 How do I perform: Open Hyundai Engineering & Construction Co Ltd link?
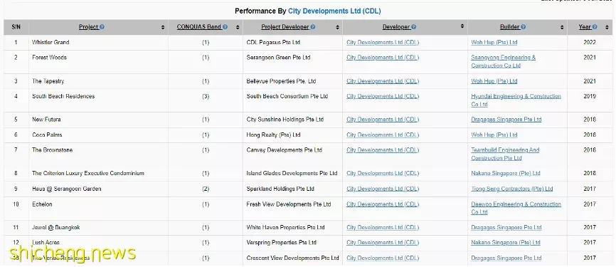[516, 100]
